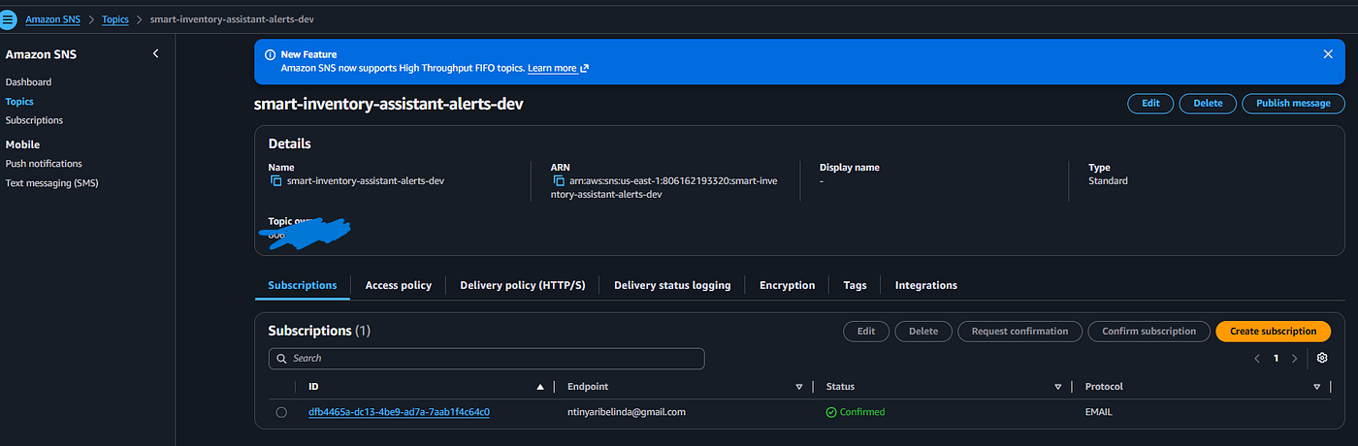Switch to the Encryption tab
Viewport: 1358px width, 446px height.
[788, 285]
